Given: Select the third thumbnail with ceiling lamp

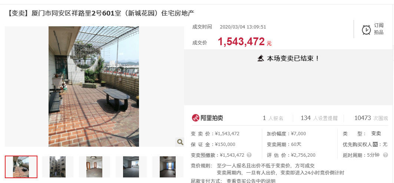Looking at the screenshot, I should pos(94,167).
